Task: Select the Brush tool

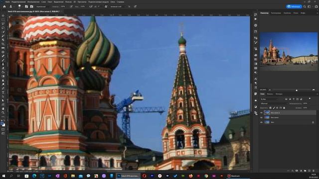Action: [3, 60]
